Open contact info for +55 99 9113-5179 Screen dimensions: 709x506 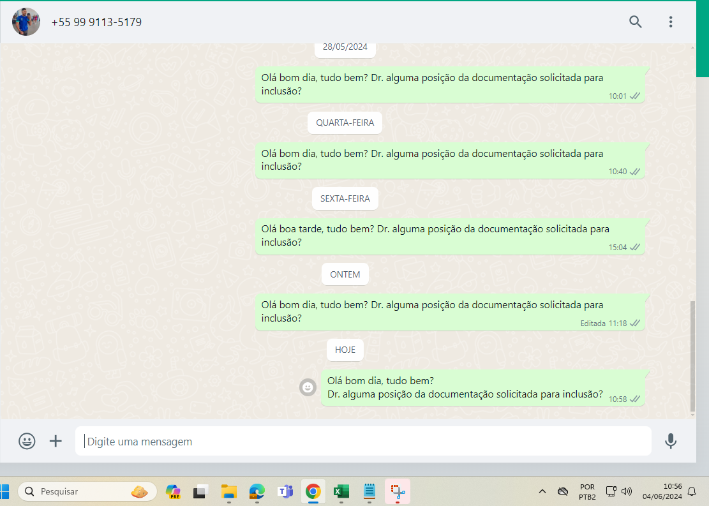(96, 22)
